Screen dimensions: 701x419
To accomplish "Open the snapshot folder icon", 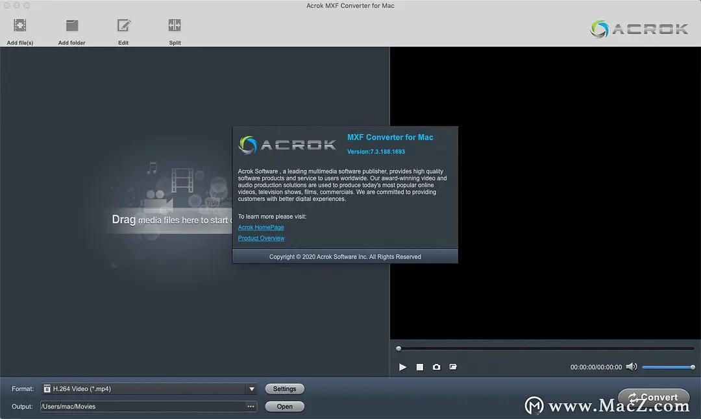I will [x=453, y=366].
